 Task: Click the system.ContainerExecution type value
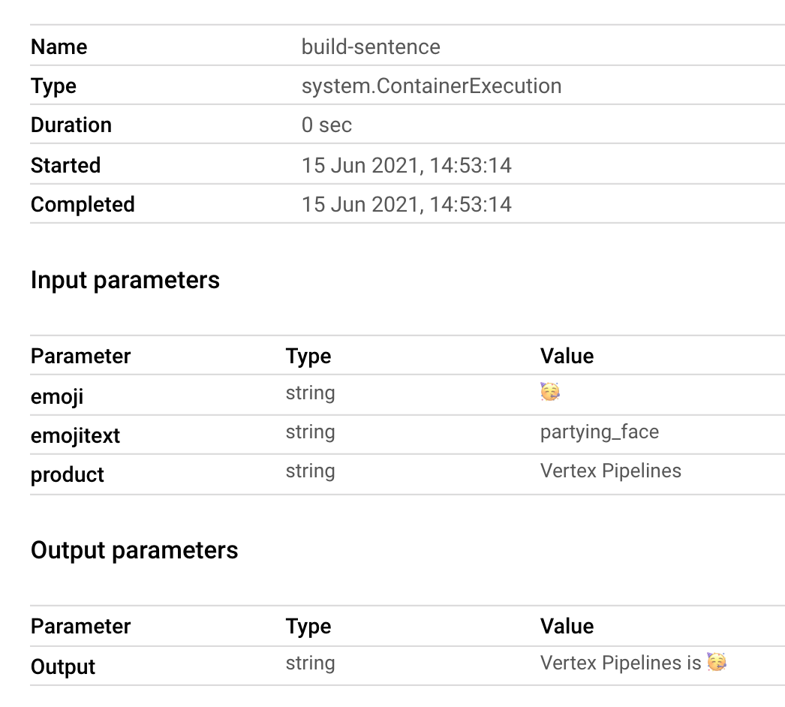point(431,86)
